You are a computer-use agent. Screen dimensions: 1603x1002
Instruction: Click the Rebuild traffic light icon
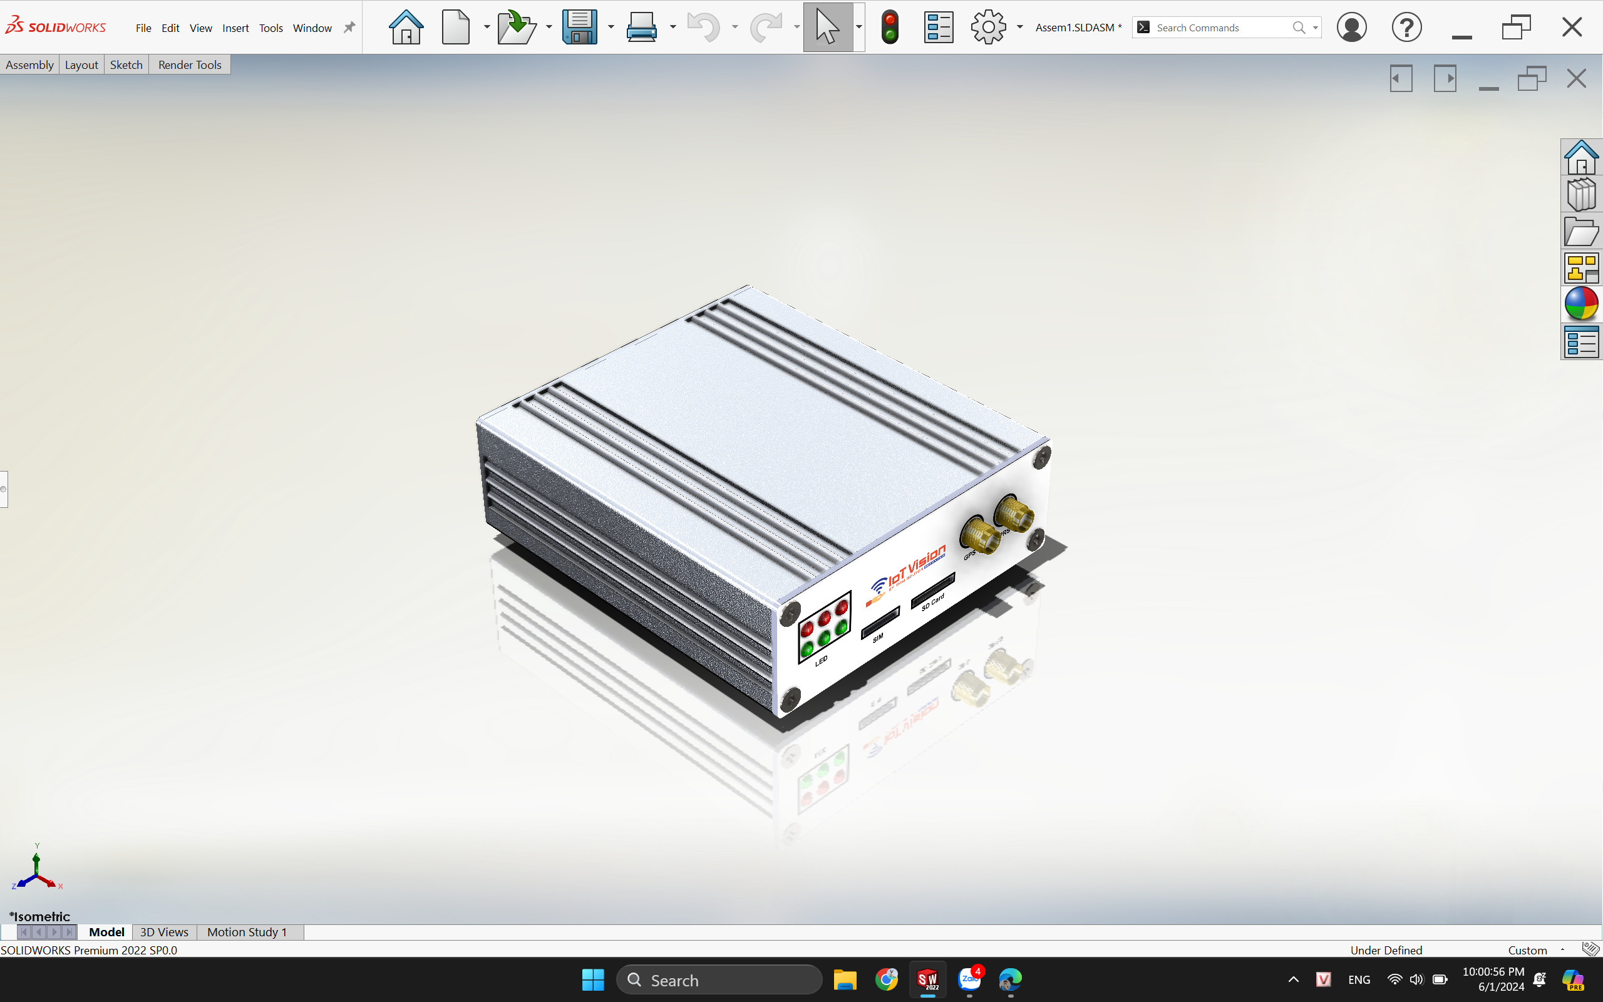[x=890, y=27]
